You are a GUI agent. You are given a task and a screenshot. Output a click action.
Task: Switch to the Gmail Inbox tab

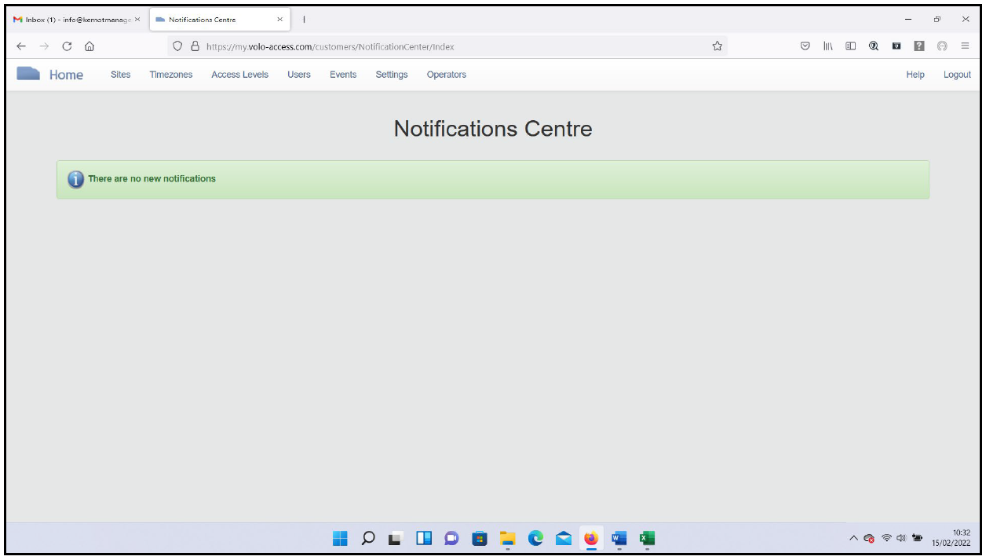point(71,19)
